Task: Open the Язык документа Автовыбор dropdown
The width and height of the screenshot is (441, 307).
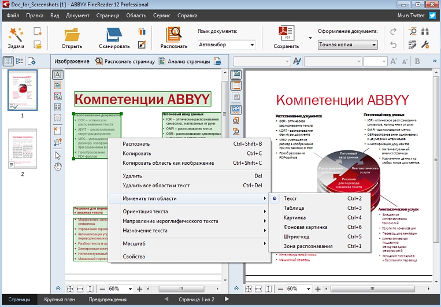Action: (227, 45)
